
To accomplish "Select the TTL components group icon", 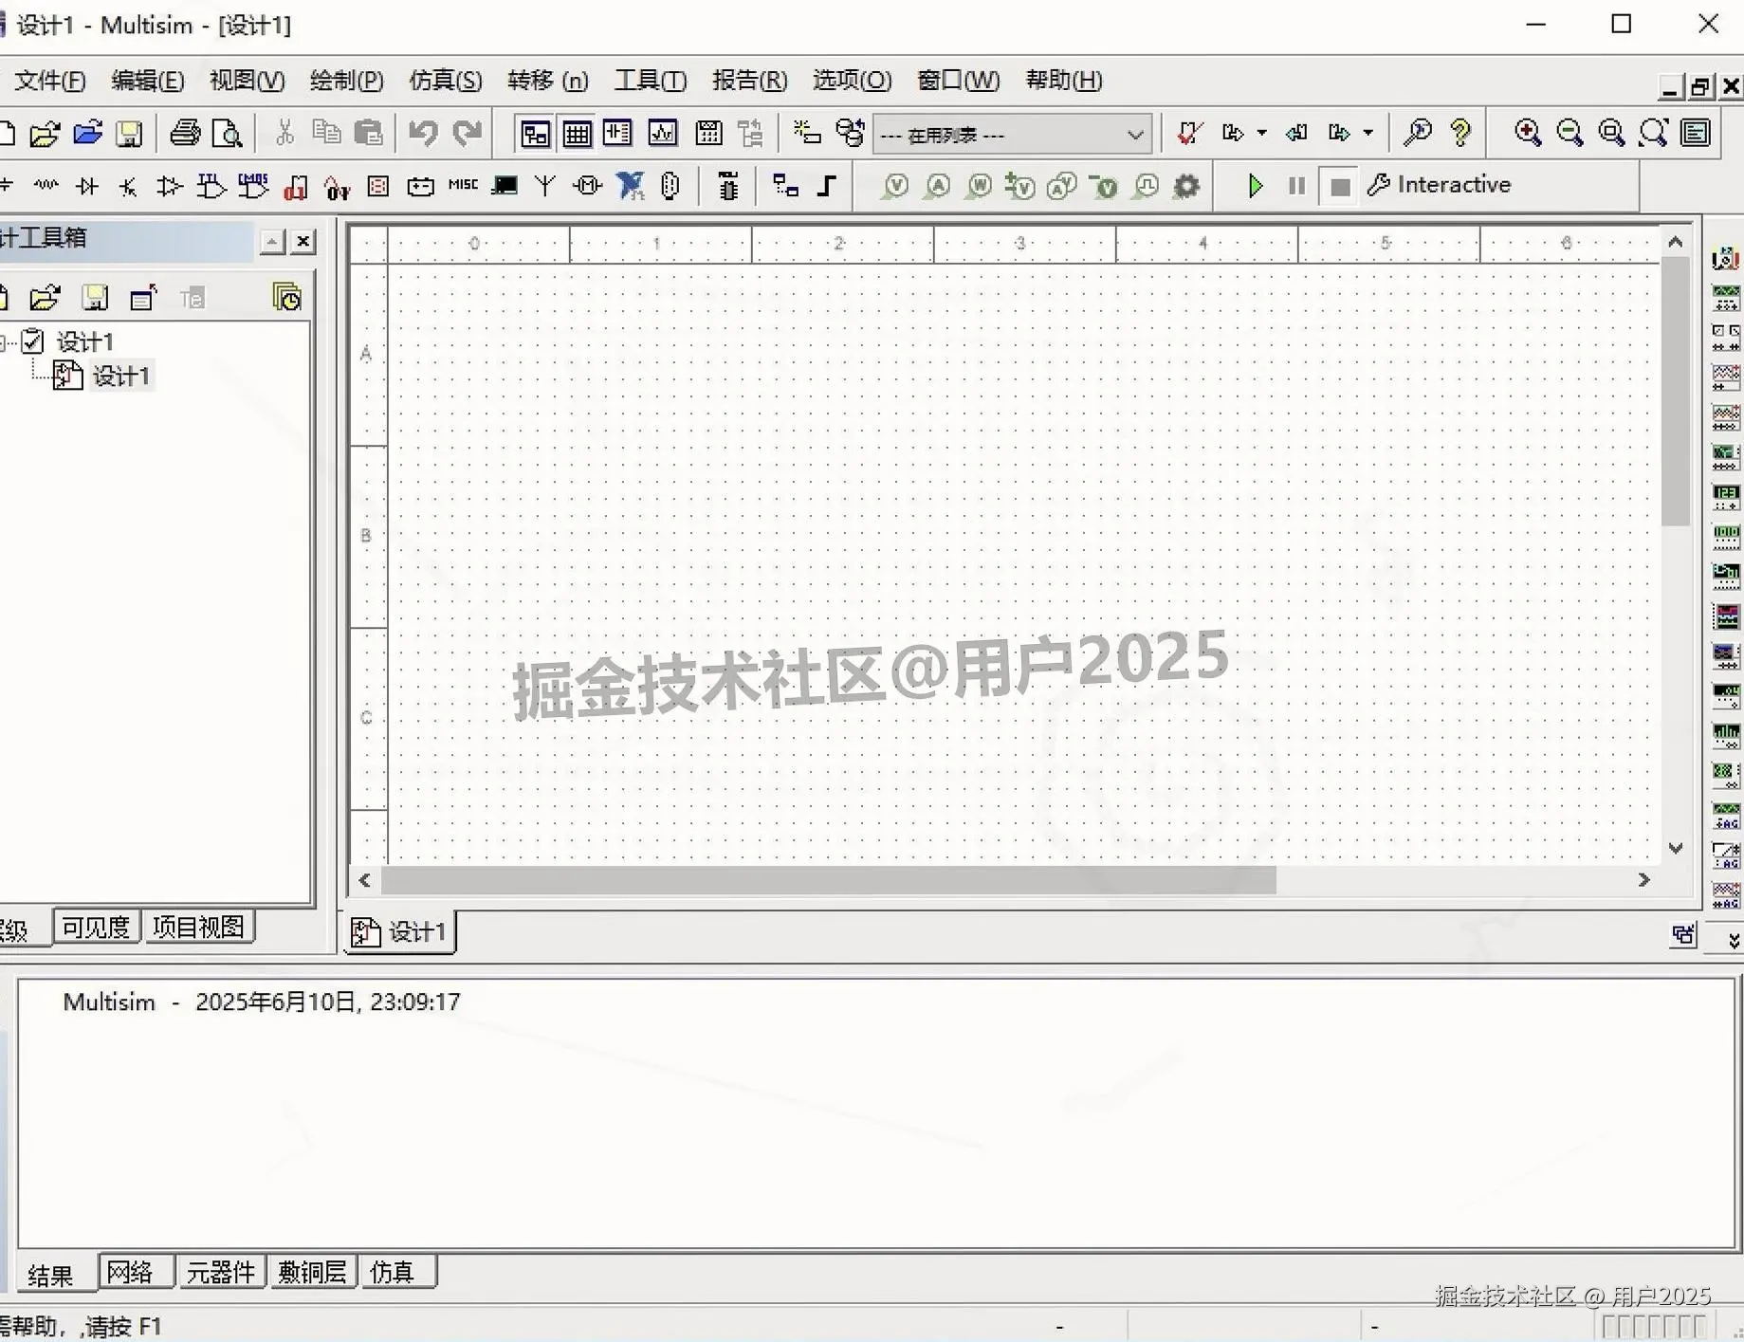I will (x=210, y=186).
